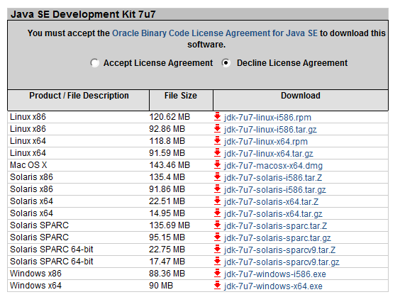Click the 90 MB file size
400x297 pixels.
click(x=161, y=285)
